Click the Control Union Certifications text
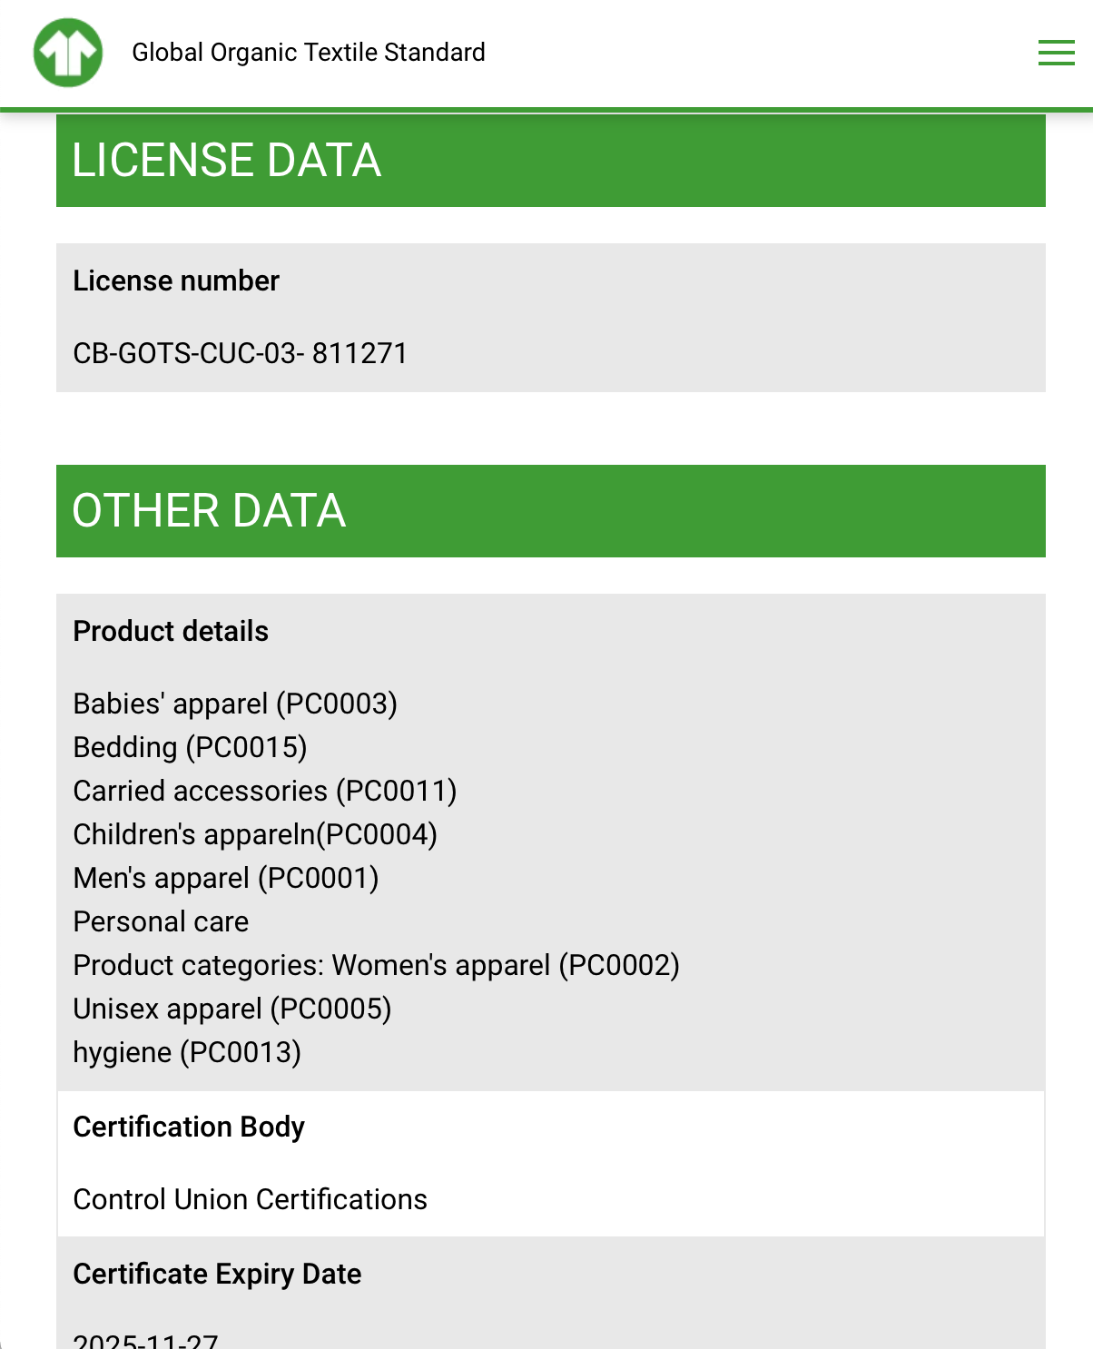 tap(250, 1200)
